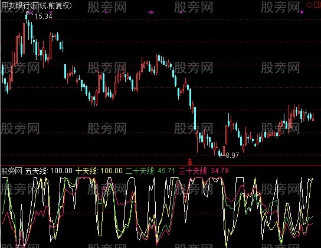The width and height of the screenshot is (321, 248).
Task: Click the low price label 8.97
Action: click(x=232, y=156)
